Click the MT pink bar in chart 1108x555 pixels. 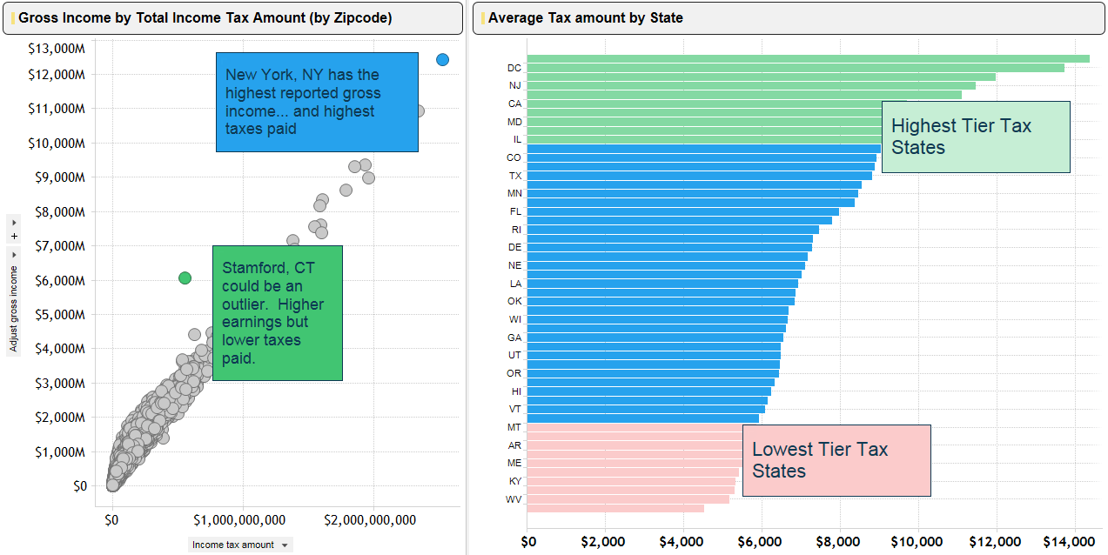click(x=635, y=427)
